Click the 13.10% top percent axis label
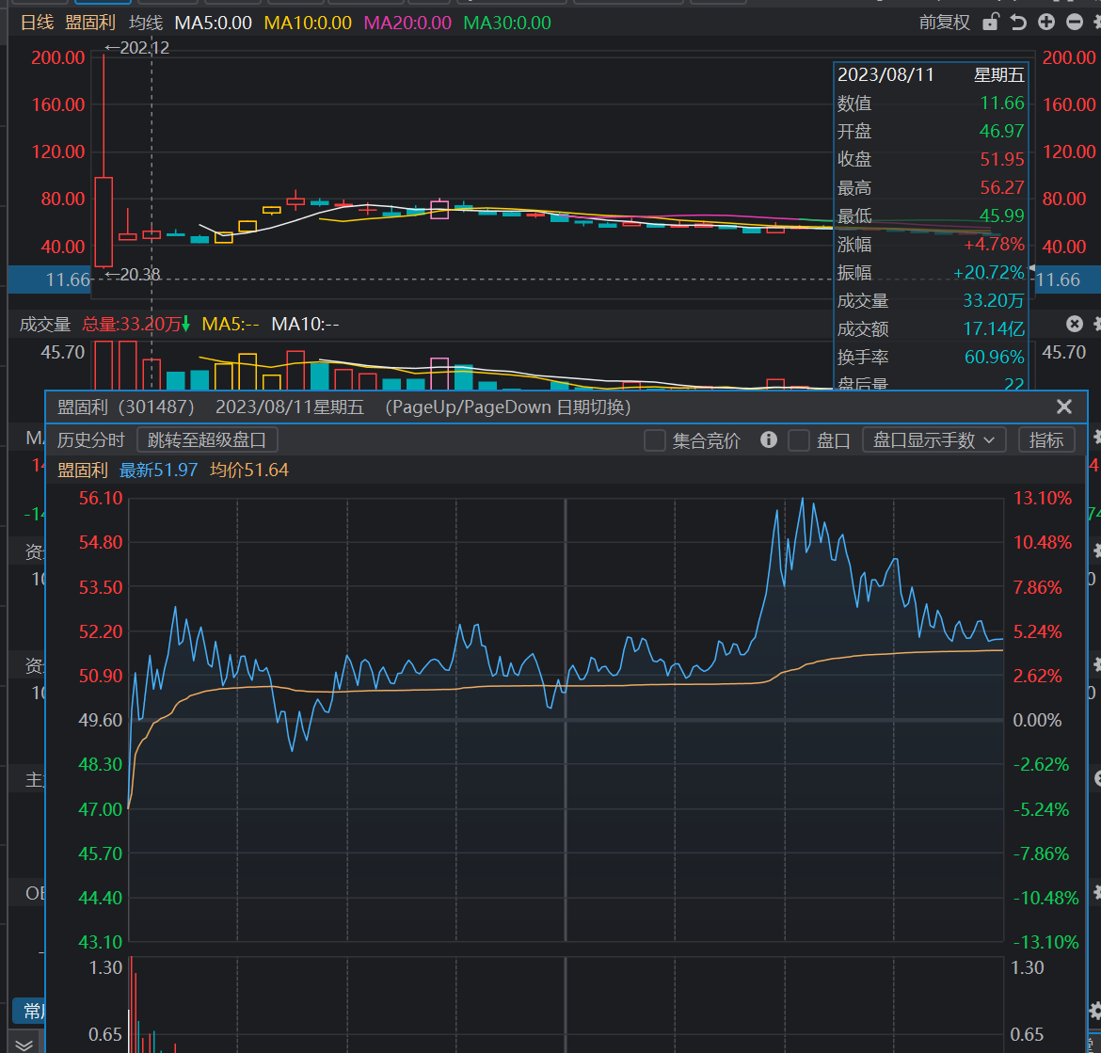Screen dimensions: 1101x1053 point(1043,499)
